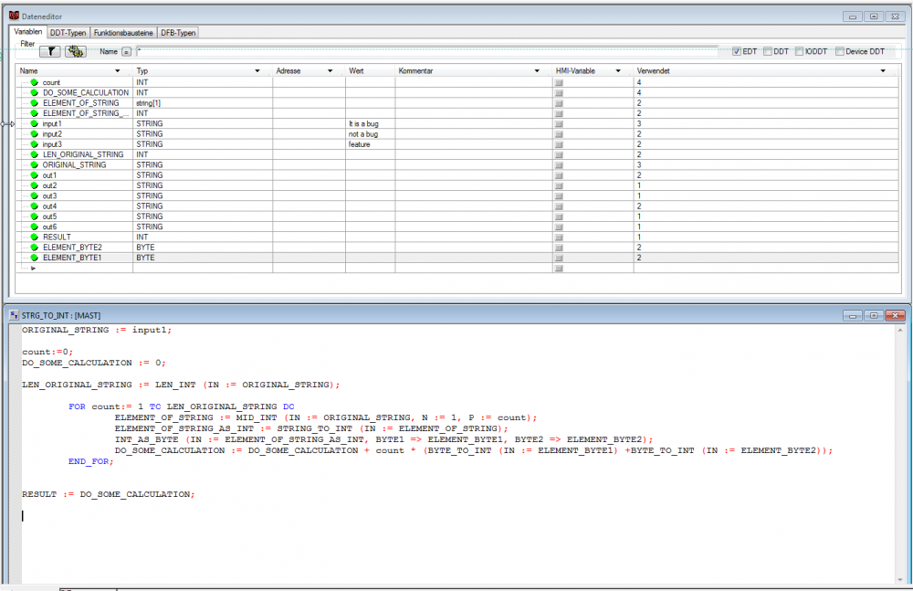Screen dimensions: 913x591
Task: Open the Name column dropdown arrow
Action: [x=117, y=70]
